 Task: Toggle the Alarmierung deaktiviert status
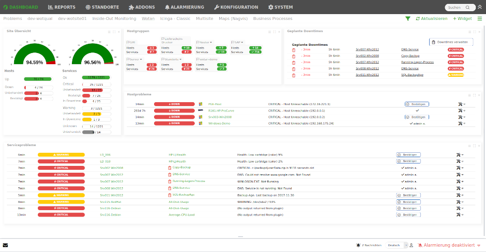point(449,245)
